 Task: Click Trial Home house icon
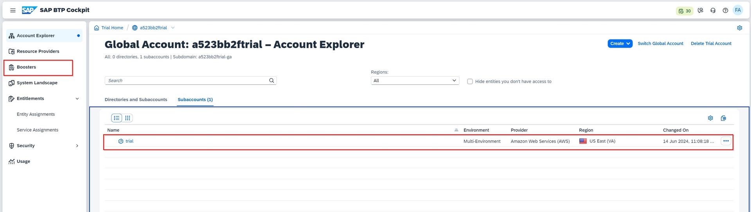[97, 28]
